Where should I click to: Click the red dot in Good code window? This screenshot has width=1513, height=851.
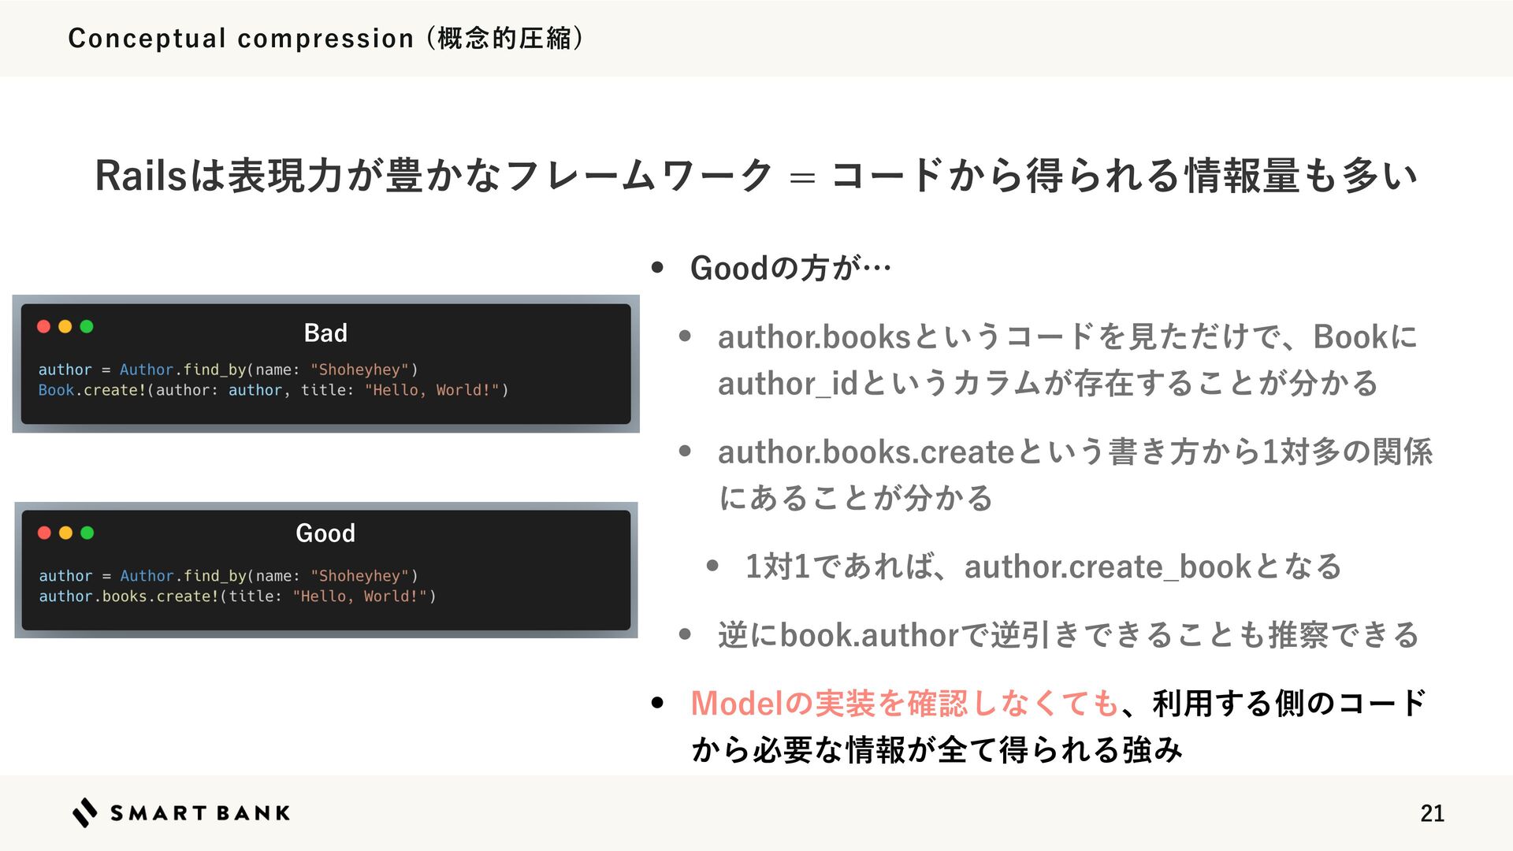tap(44, 533)
